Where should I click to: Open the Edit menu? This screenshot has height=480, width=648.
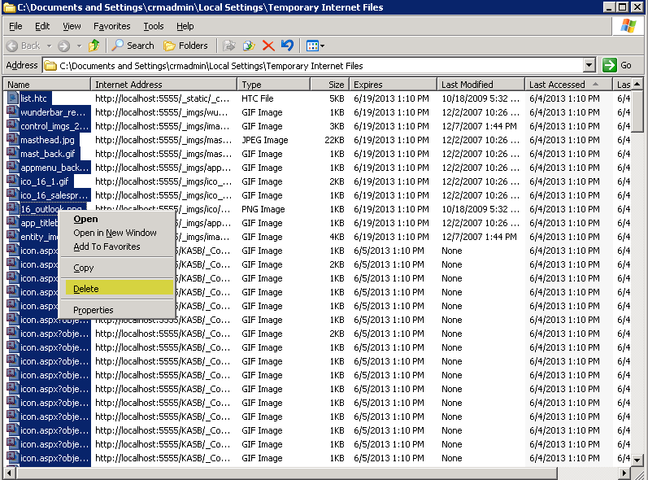pyautogui.click(x=42, y=27)
